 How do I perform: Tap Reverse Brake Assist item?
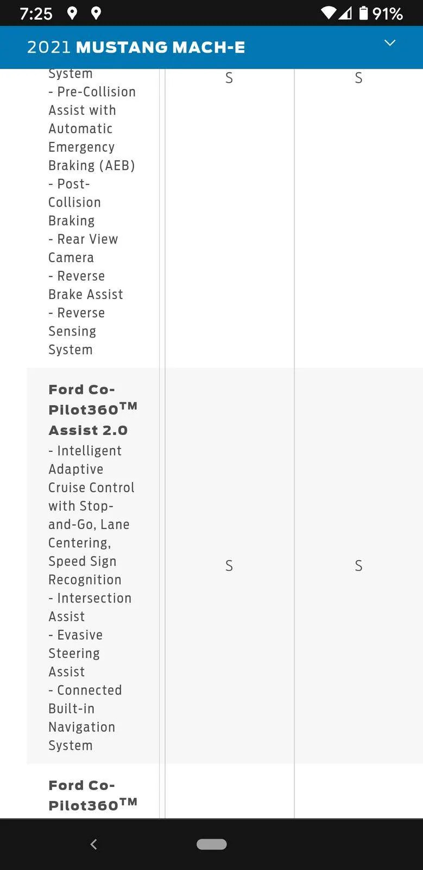86,285
